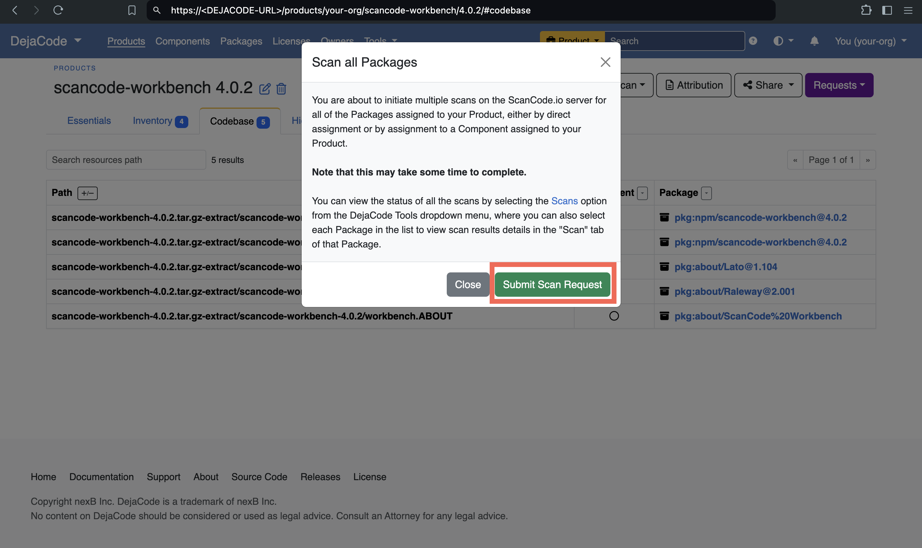This screenshot has height=548, width=922.
Task: Follow the Scans link in dialog text
Action: coord(564,201)
